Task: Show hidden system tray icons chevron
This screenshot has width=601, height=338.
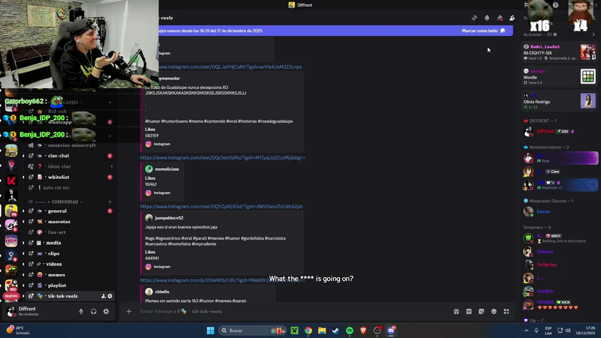Action: coord(526,330)
